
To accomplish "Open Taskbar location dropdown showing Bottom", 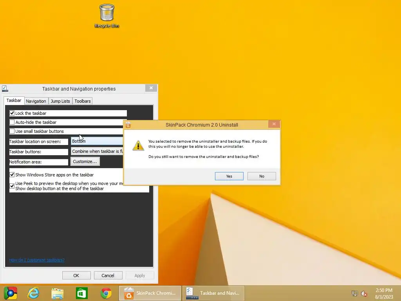I will (97, 141).
